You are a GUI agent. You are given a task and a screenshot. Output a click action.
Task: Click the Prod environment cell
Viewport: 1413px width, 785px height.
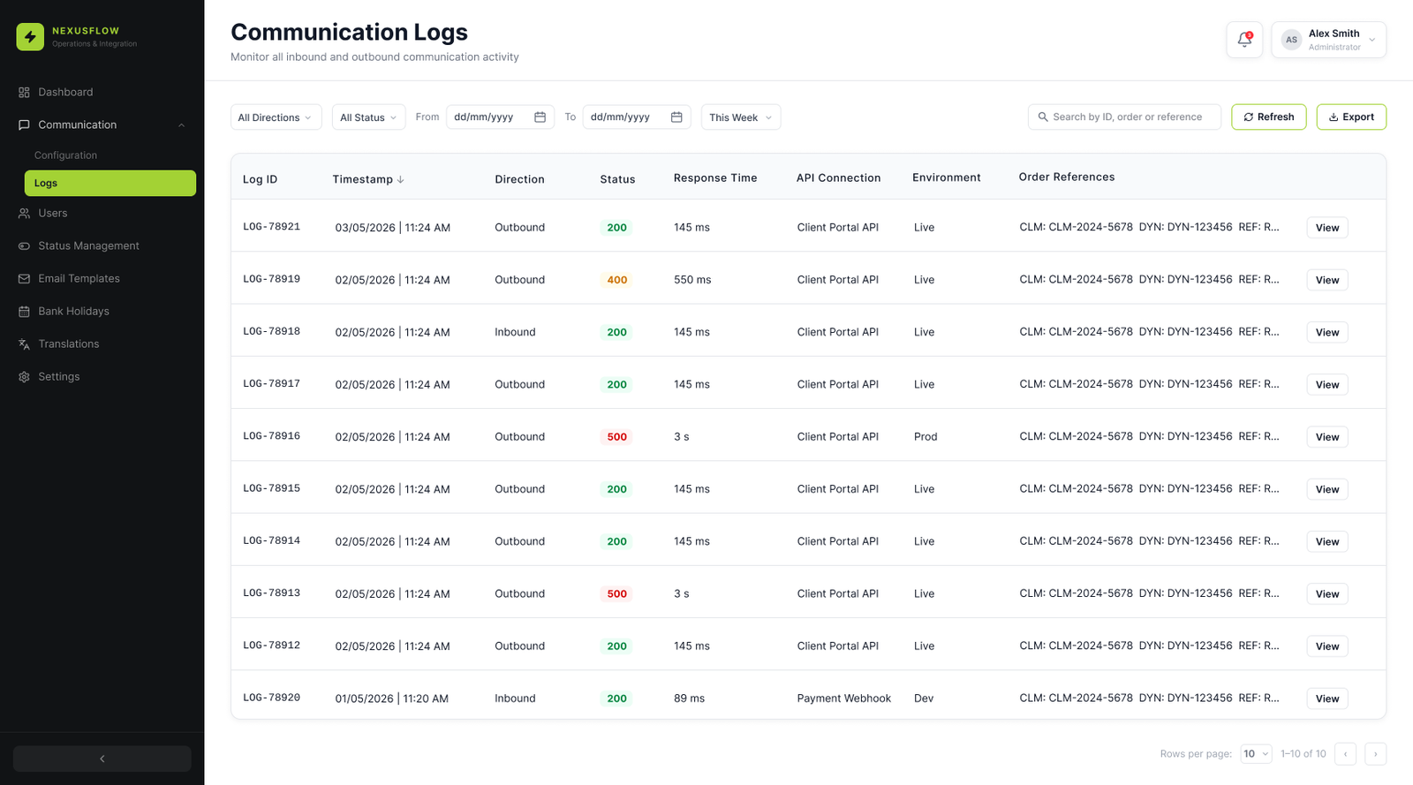(926, 437)
